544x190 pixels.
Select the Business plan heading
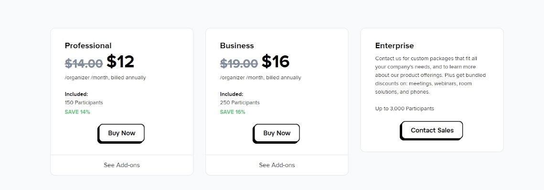tap(237, 46)
